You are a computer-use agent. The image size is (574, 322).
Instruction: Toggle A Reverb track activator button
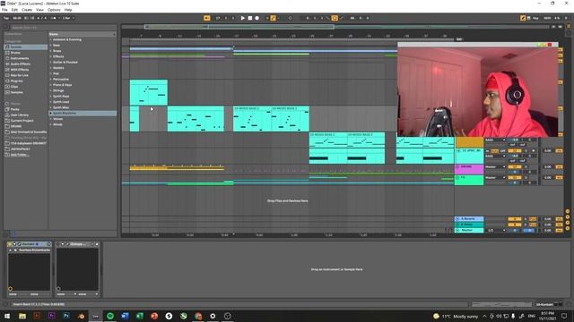tap(514, 219)
